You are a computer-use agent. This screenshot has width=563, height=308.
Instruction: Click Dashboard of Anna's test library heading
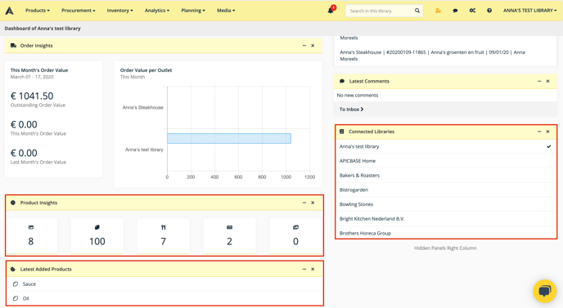coord(43,28)
